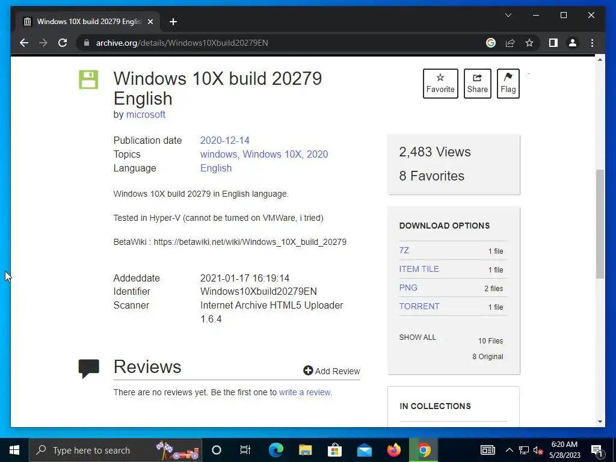Bookmark this page with star icon

pos(529,43)
